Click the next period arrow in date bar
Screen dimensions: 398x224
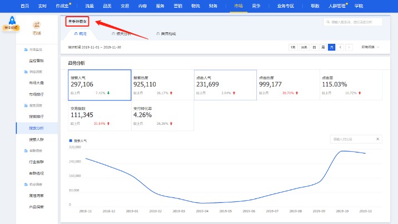coord(349,47)
